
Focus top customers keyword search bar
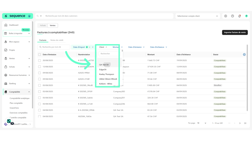click(x=108, y=16)
